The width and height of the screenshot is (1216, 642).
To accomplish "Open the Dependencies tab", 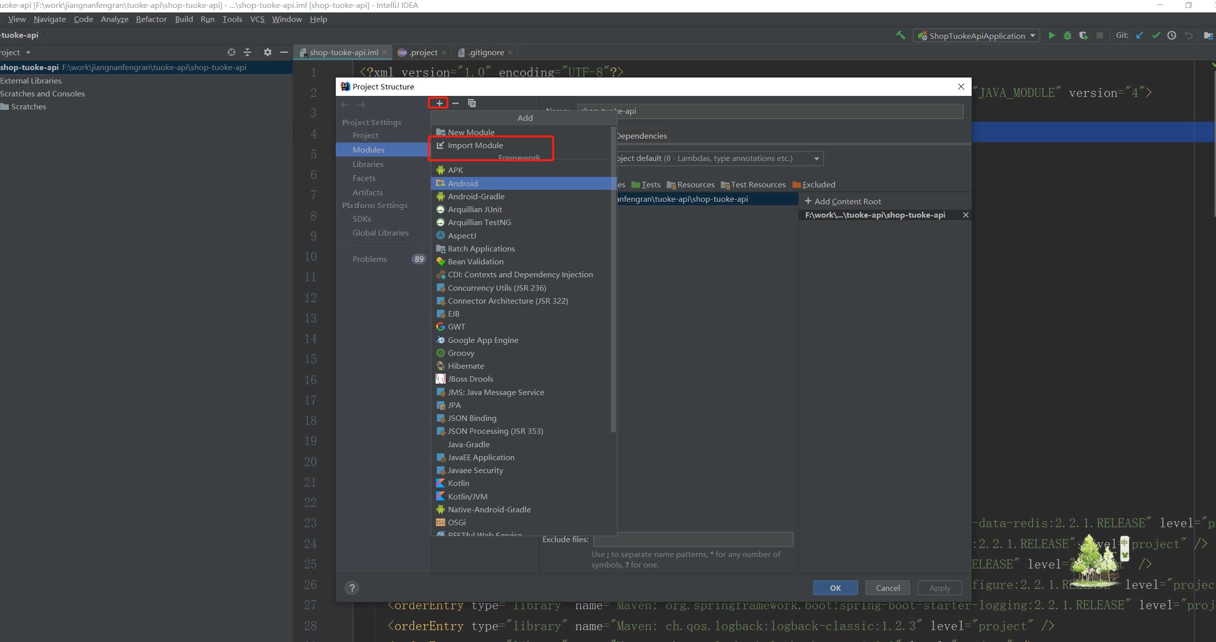I will (642, 136).
